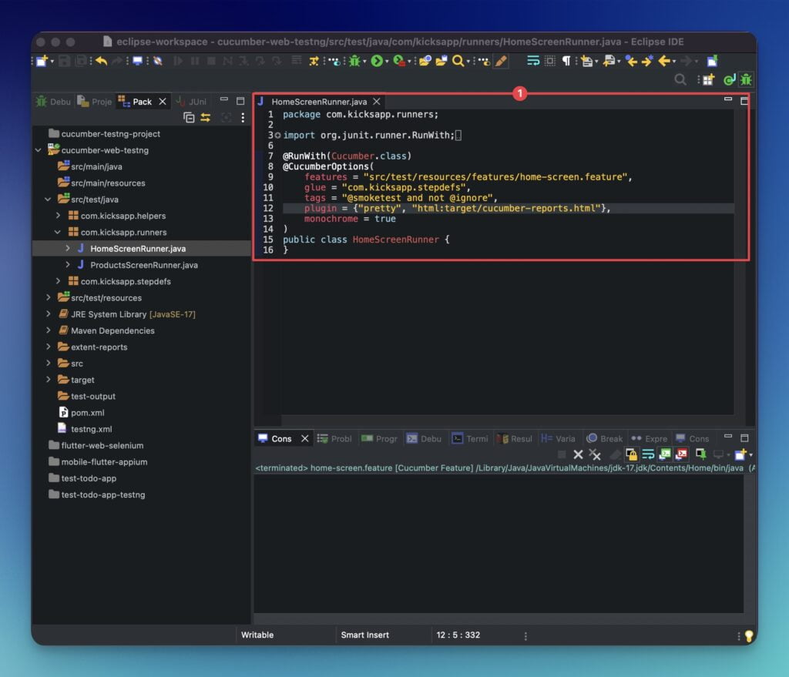
Task: Toggle Link with Editor in Package Explorer
Action: 205,118
